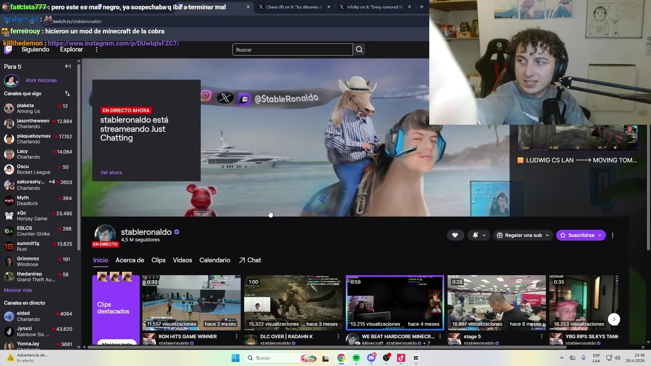Open RON HITS GAME WINNER clip thumbnail
The width and height of the screenshot is (651, 366).
192,303
